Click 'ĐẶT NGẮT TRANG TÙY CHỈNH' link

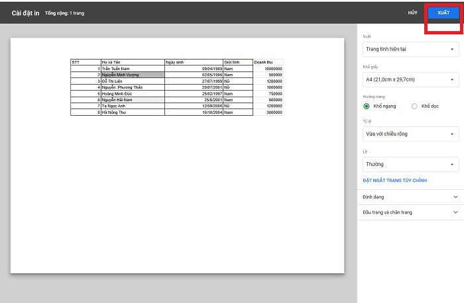(x=394, y=181)
